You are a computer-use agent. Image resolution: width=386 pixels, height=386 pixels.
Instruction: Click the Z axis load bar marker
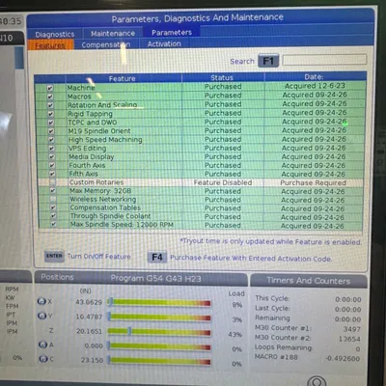129,331
